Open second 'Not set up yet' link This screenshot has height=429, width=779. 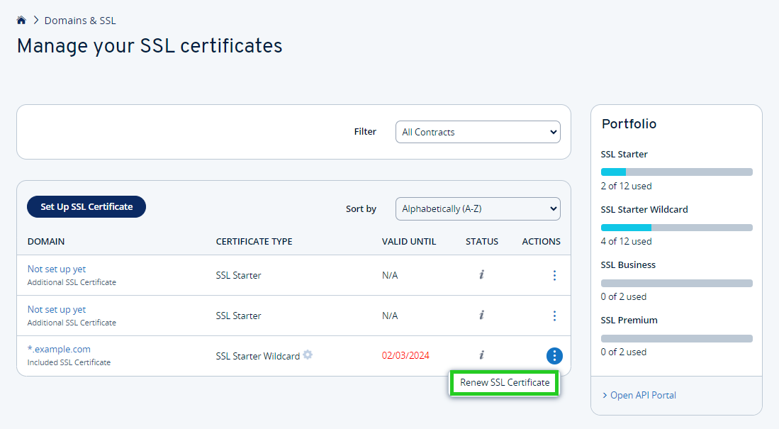pyautogui.click(x=57, y=309)
